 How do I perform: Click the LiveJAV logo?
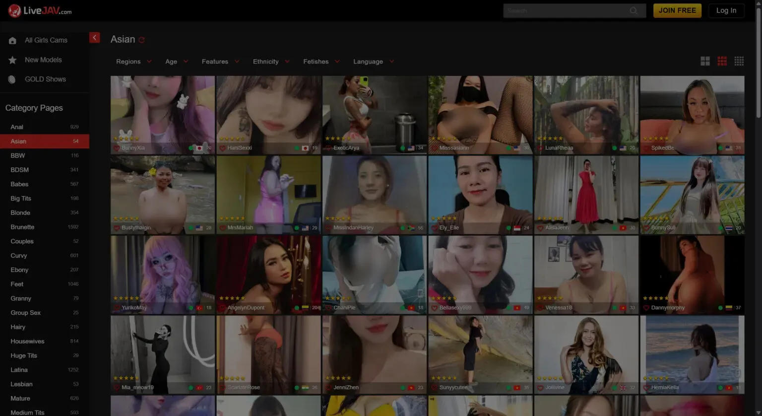40,10
